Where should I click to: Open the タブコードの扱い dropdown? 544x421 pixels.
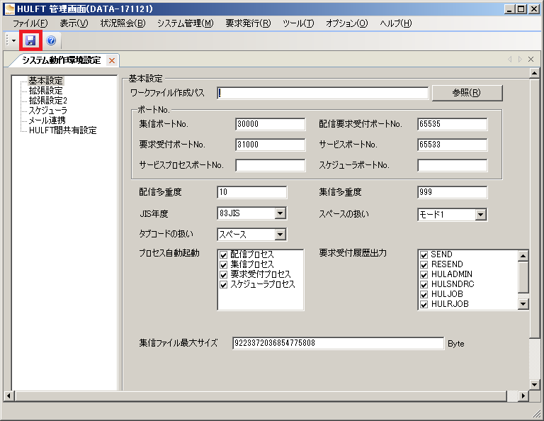point(280,235)
